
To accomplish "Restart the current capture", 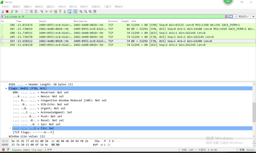I will (x=12, y=12).
